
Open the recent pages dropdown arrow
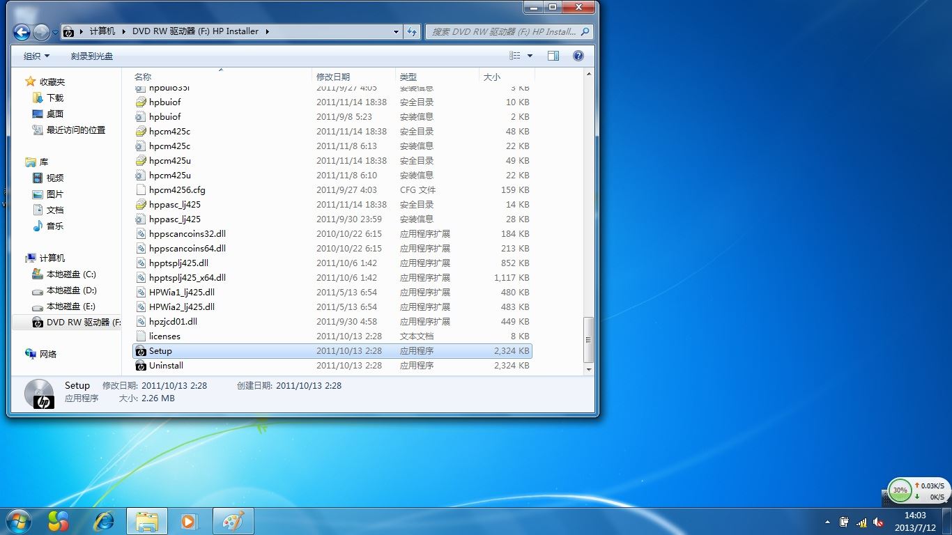coord(55,32)
